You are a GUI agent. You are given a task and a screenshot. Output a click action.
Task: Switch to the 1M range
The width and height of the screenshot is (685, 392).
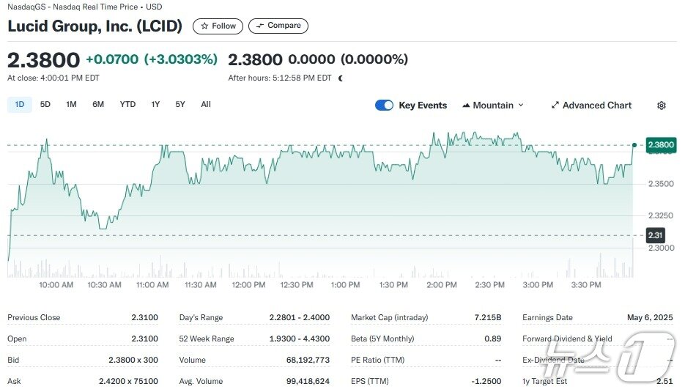[x=71, y=105]
